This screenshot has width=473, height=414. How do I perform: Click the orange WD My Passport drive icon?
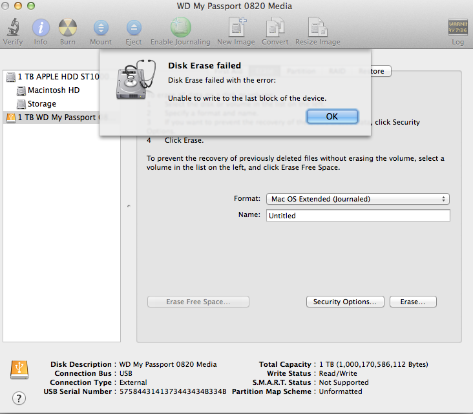pyautogui.click(x=11, y=118)
